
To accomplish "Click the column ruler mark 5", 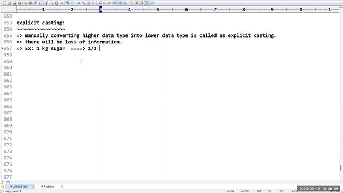I will (x=158, y=10).
